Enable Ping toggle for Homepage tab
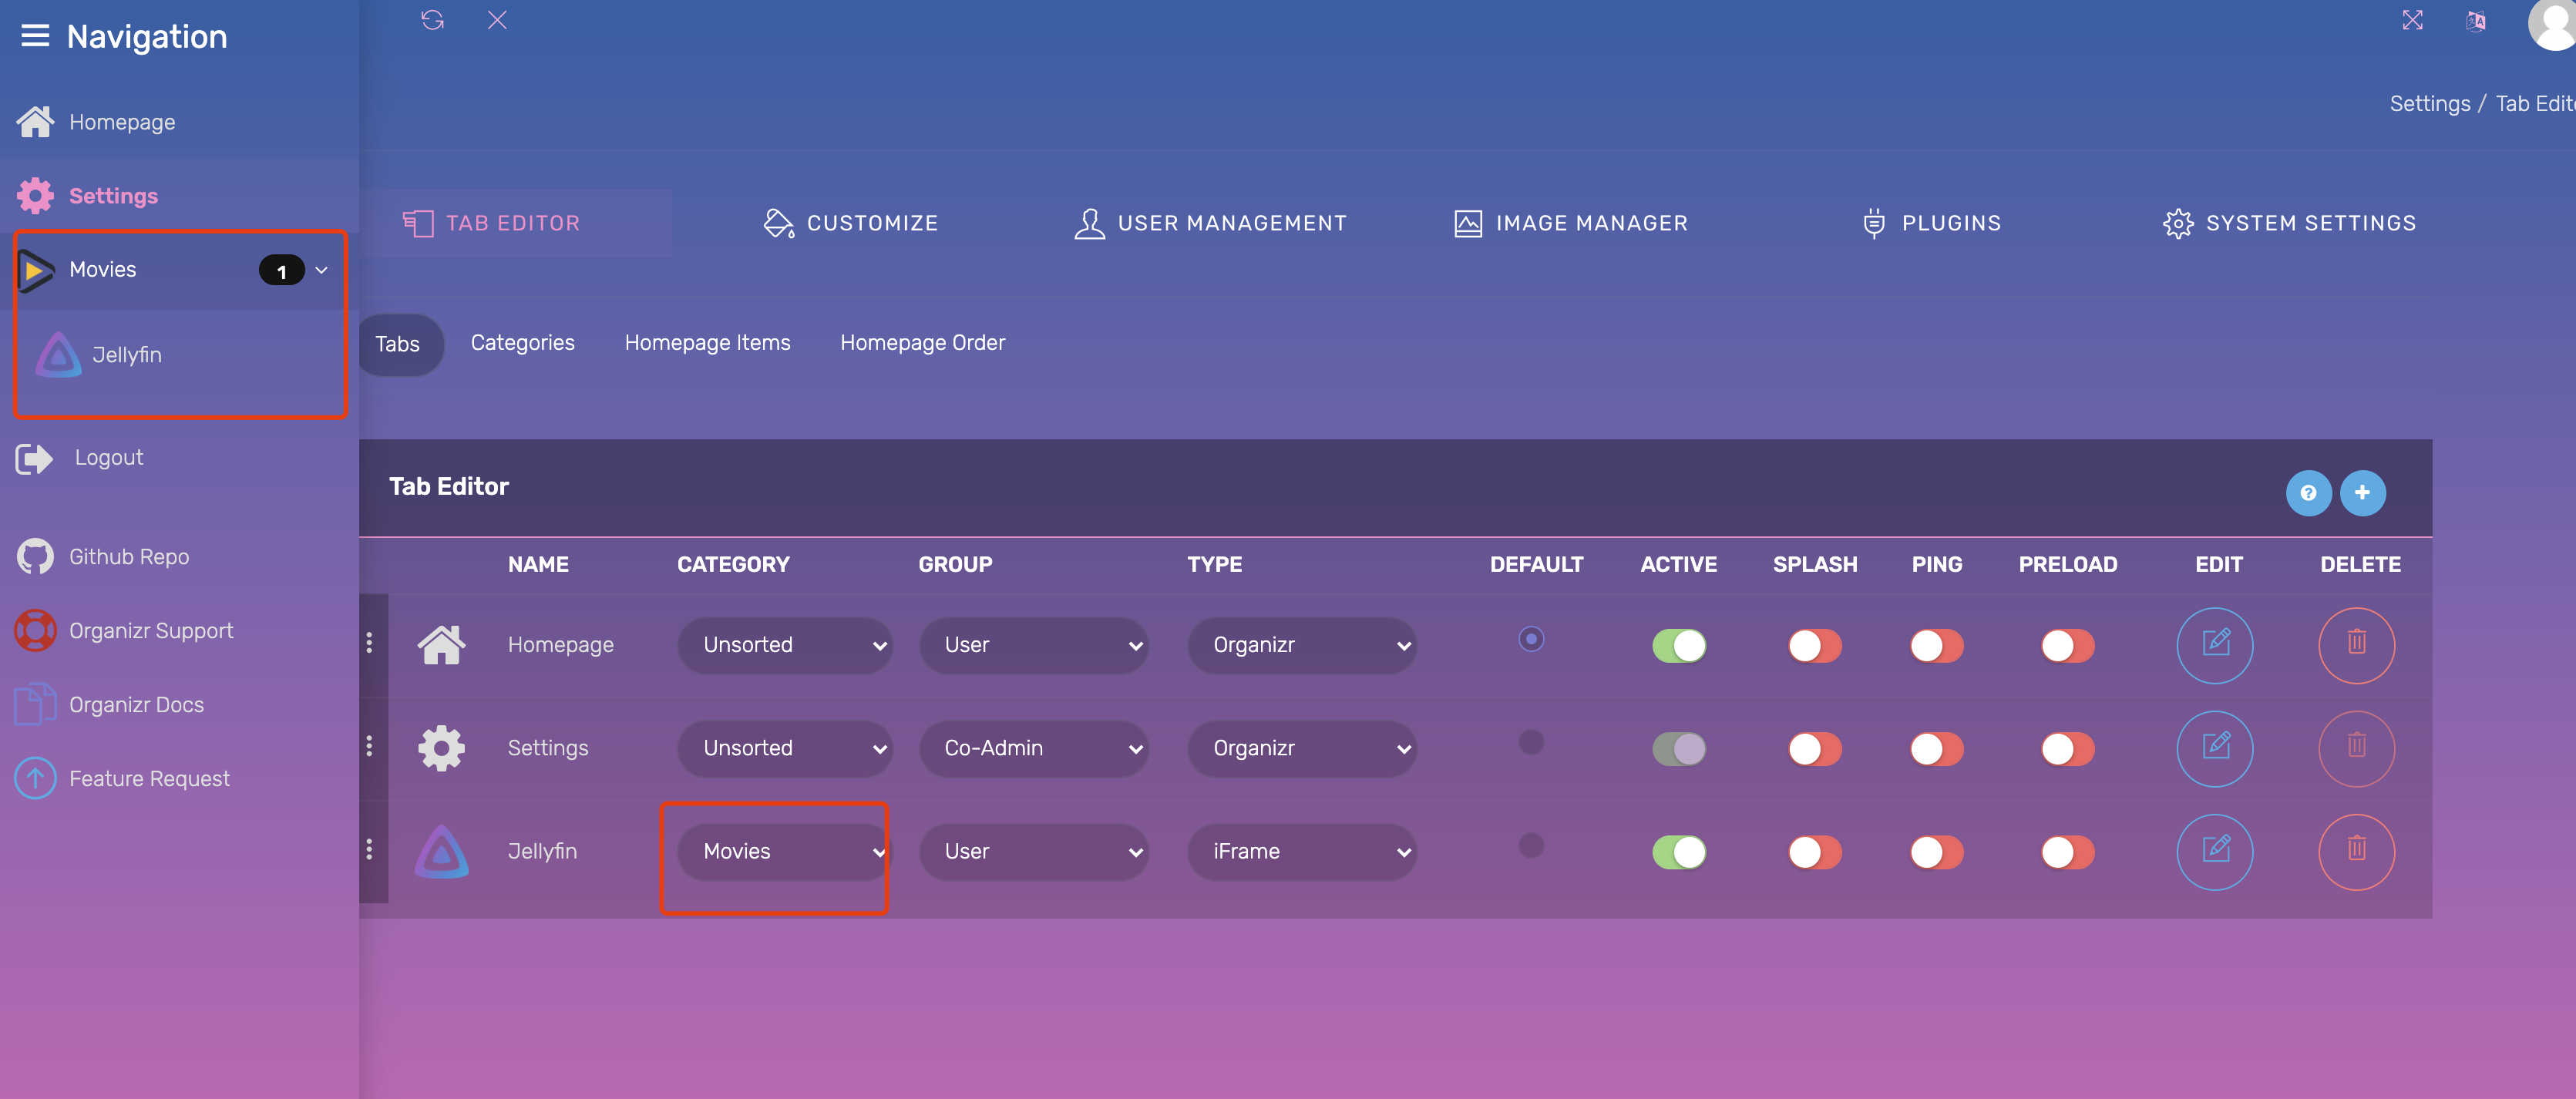 click(x=1936, y=645)
